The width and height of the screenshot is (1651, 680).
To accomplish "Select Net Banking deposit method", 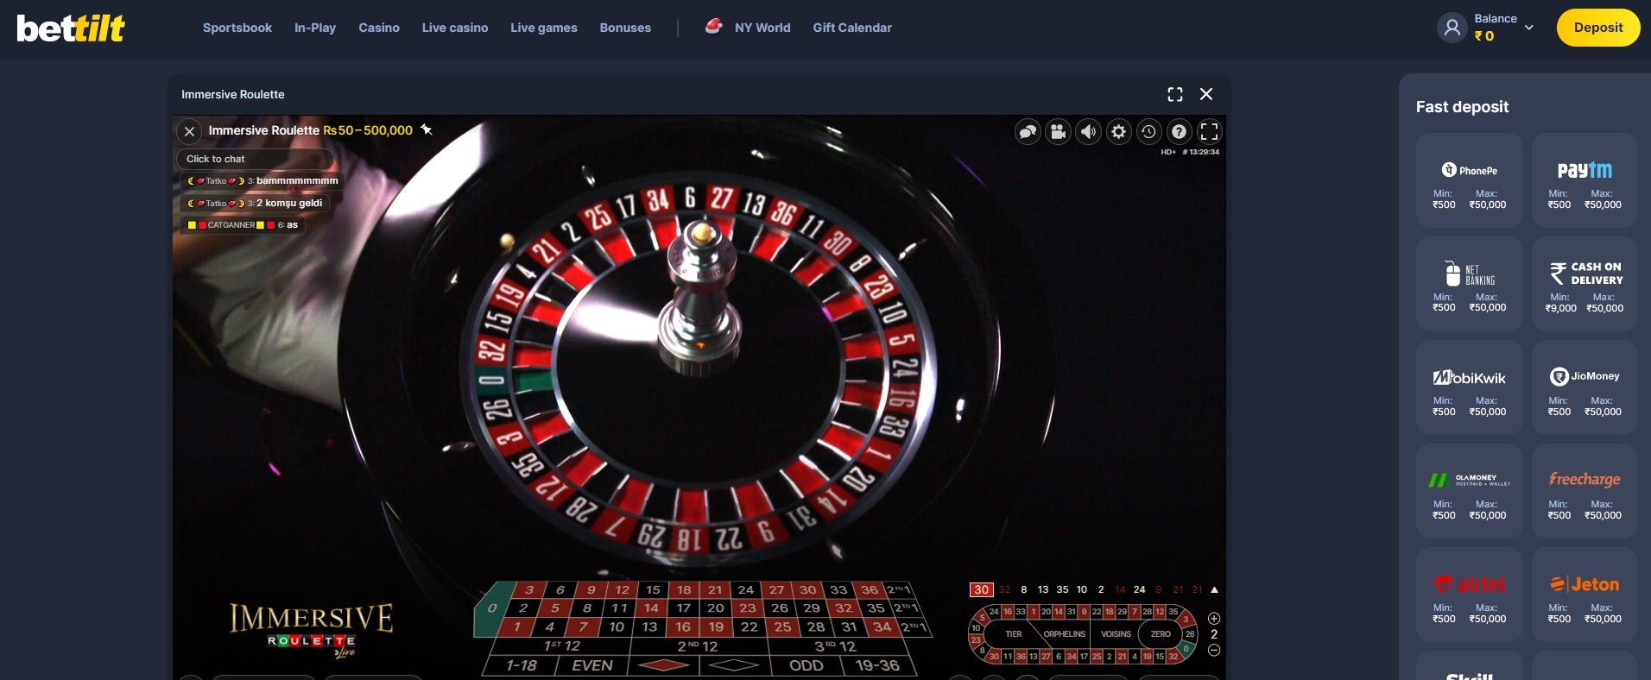I will click(1470, 284).
